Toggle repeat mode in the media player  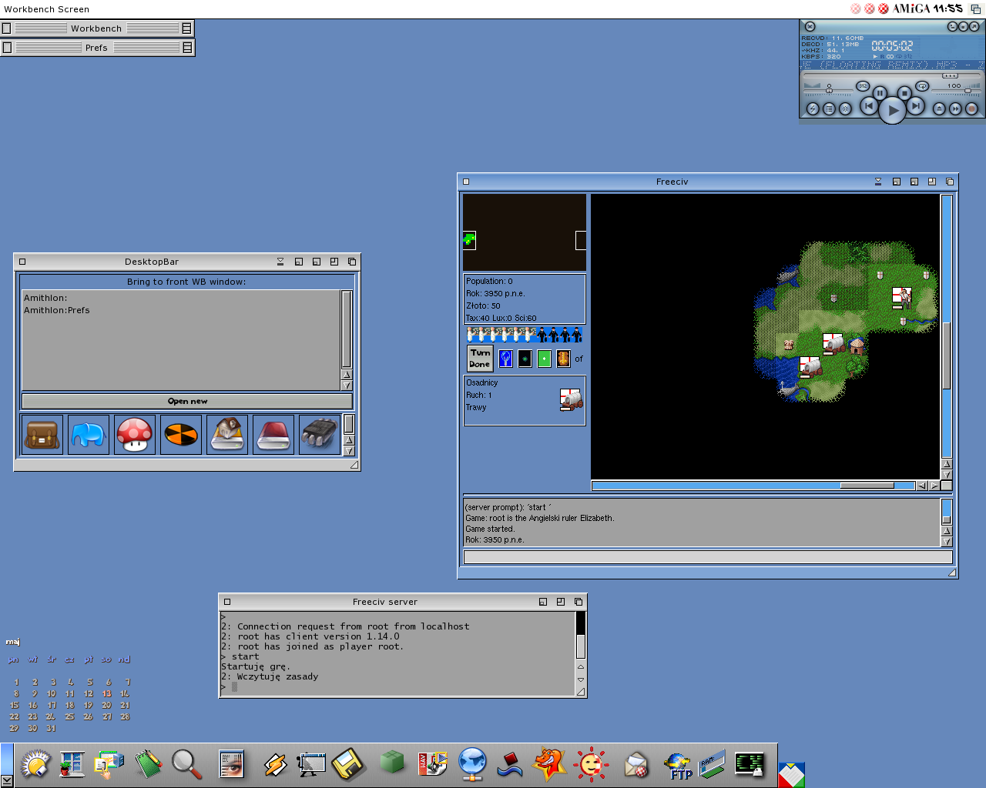[x=922, y=86]
